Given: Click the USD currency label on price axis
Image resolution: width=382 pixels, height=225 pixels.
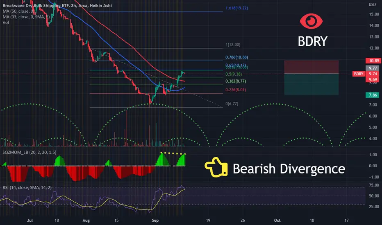Looking at the screenshot, I should click(372, 4).
